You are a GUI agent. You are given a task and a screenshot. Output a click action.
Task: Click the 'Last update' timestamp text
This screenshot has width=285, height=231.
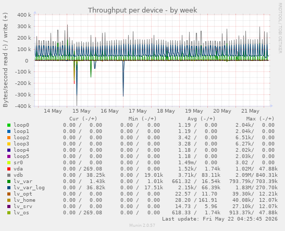click(220, 219)
